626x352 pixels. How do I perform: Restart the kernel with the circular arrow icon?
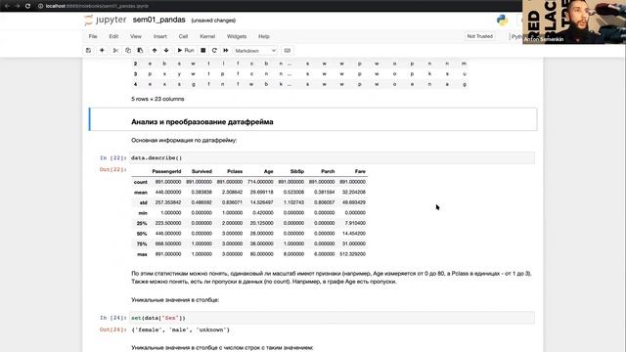(x=214, y=50)
